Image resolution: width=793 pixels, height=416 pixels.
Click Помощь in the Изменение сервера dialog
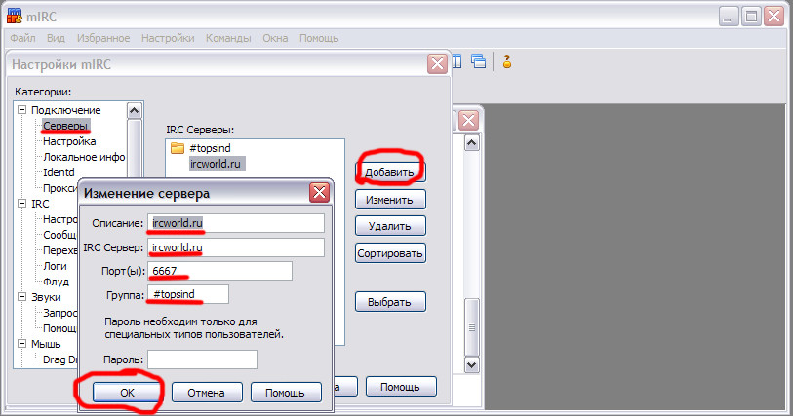(x=285, y=393)
